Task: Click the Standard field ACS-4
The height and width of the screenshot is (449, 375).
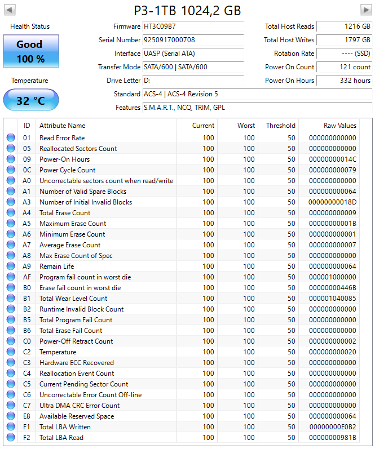Action: tap(258, 94)
